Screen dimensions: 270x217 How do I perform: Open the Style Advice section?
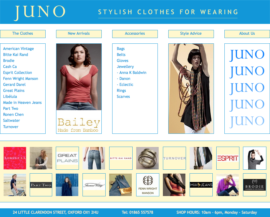point(191,34)
